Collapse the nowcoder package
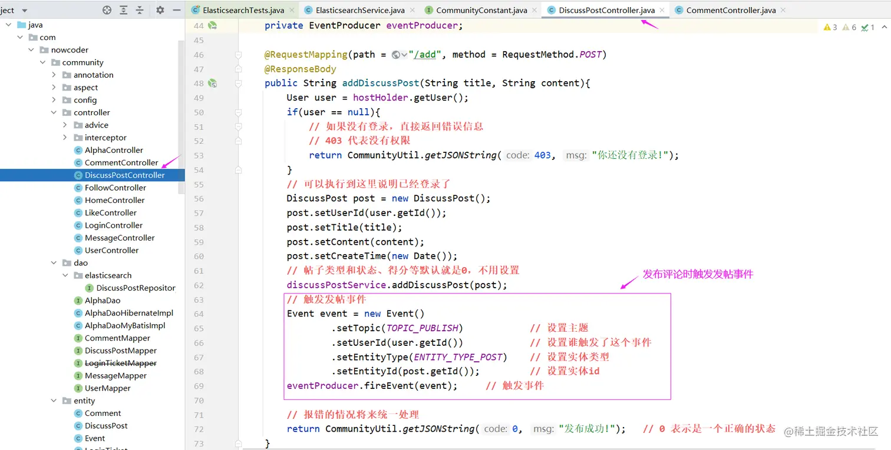This screenshot has width=891, height=450. (31, 50)
